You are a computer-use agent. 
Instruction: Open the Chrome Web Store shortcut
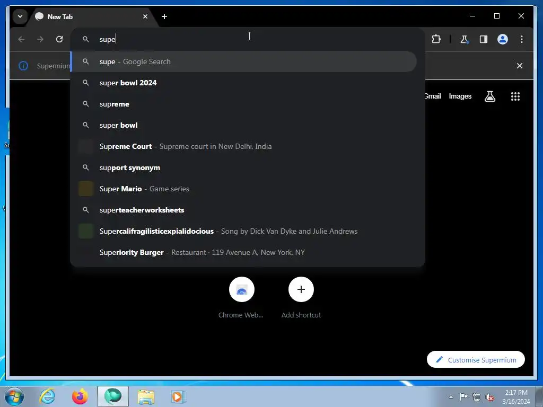[x=241, y=298]
